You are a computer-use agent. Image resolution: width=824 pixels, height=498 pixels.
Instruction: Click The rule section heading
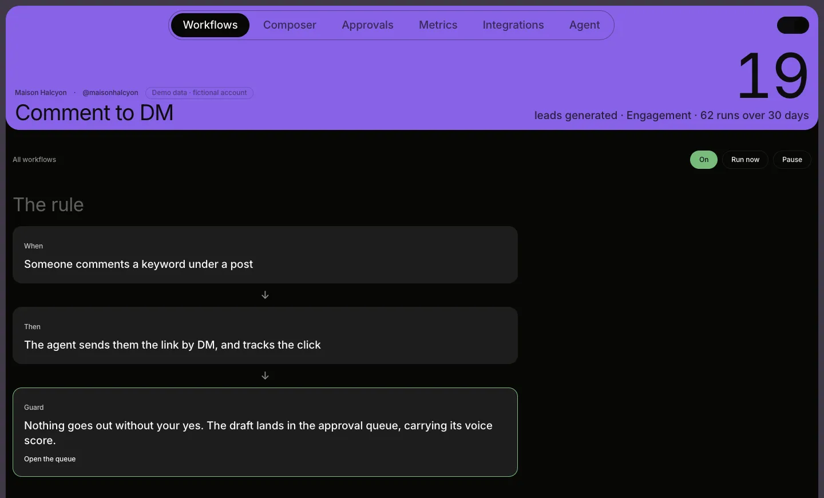[x=49, y=205]
